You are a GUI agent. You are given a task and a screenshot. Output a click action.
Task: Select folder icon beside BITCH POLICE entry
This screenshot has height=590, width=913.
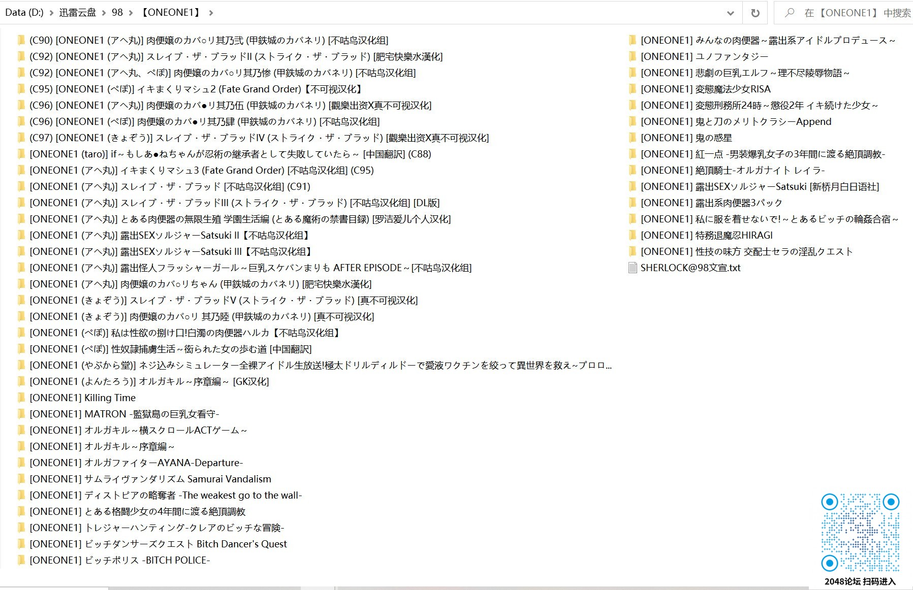coord(21,560)
